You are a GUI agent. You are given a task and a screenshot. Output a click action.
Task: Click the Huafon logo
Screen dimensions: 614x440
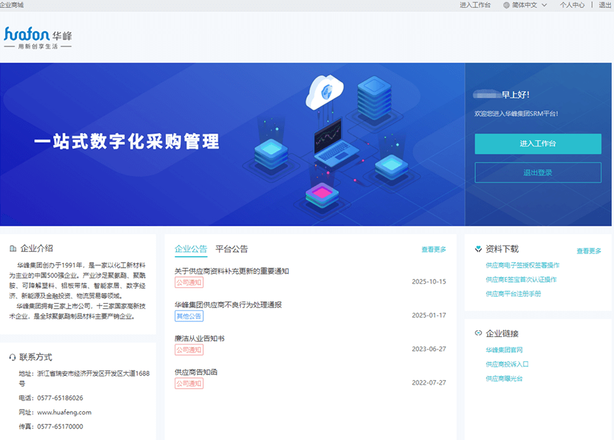(x=38, y=38)
